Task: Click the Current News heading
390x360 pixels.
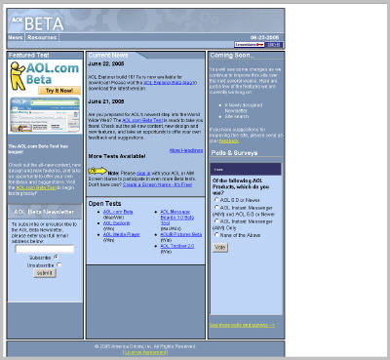Action: [x=108, y=56]
